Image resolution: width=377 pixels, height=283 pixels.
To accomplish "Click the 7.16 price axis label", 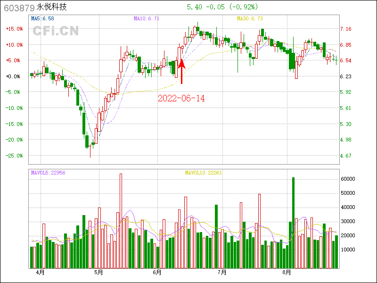I will coord(346,29).
